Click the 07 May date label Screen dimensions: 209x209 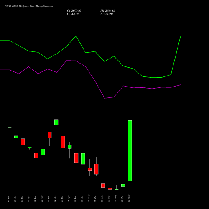(109, 199)
